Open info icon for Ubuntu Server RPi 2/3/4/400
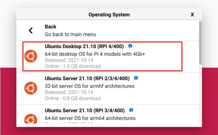The width and height of the screenshot is (218, 135). (x=136, y=78)
